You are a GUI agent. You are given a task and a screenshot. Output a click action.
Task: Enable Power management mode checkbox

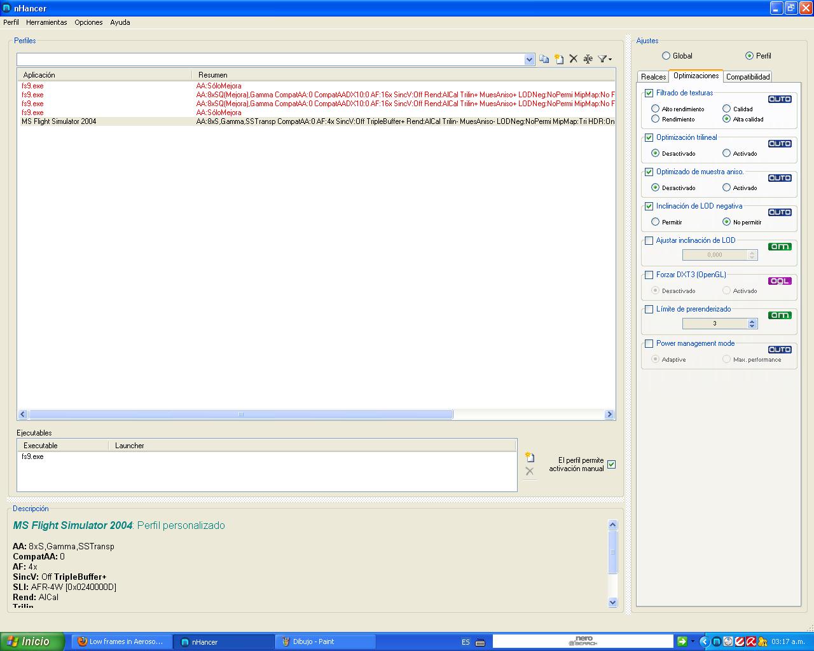click(x=649, y=343)
